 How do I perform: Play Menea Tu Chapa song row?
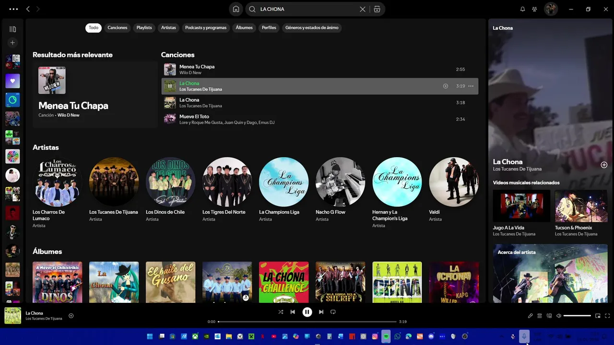(x=319, y=69)
